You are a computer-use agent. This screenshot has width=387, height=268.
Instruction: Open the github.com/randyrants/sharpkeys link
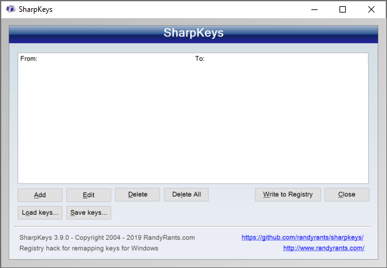(303, 237)
